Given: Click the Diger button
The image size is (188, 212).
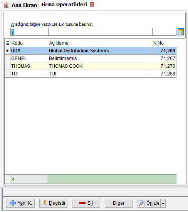Looking at the screenshot, I should pyautogui.click(x=119, y=203).
